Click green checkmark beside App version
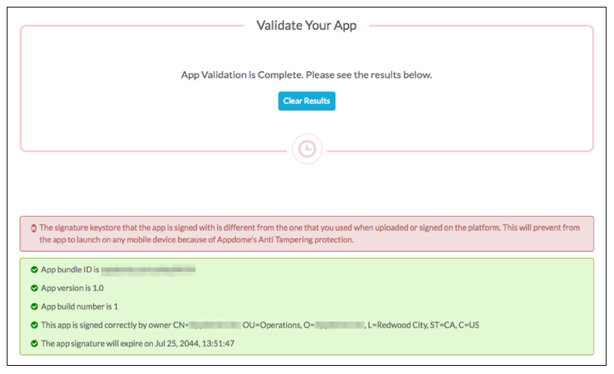 pyautogui.click(x=34, y=288)
